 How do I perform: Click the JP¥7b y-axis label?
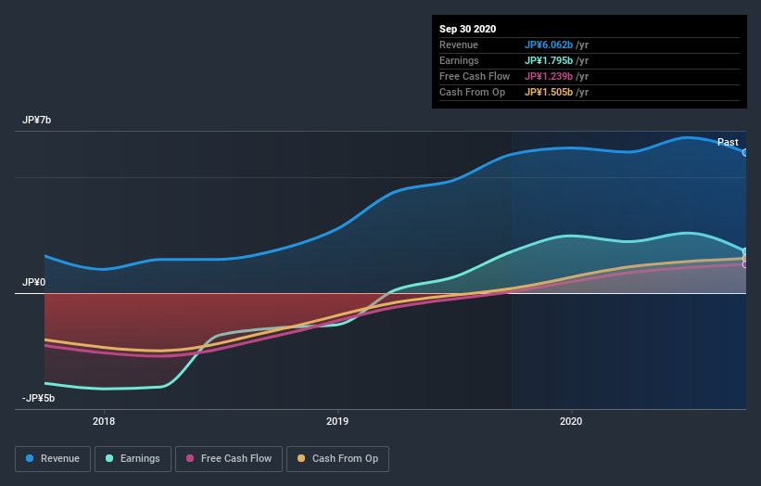tap(36, 120)
